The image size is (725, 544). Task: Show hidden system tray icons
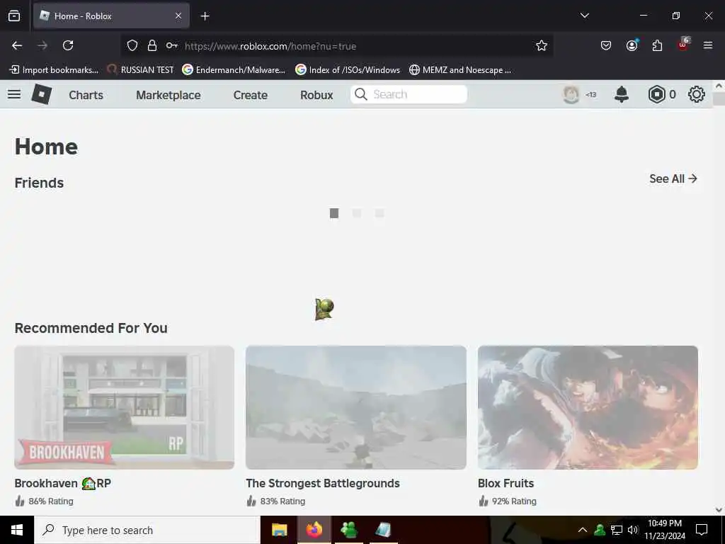click(x=583, y=530)
